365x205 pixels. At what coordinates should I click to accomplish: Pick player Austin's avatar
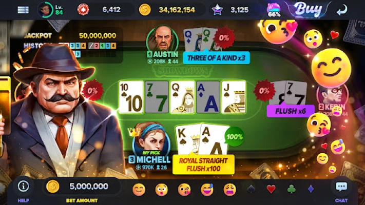point(163,39)
